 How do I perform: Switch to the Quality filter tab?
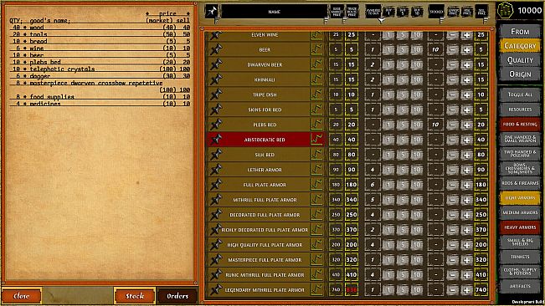point(520,60)
